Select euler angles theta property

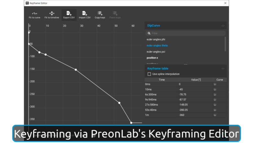click(157, 46)
